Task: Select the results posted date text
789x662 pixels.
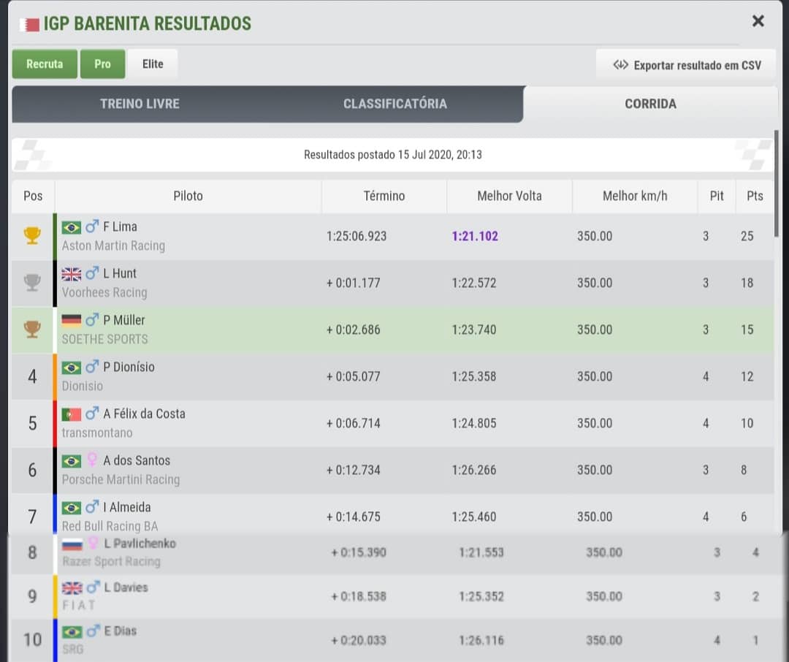Action: point(392,155)
